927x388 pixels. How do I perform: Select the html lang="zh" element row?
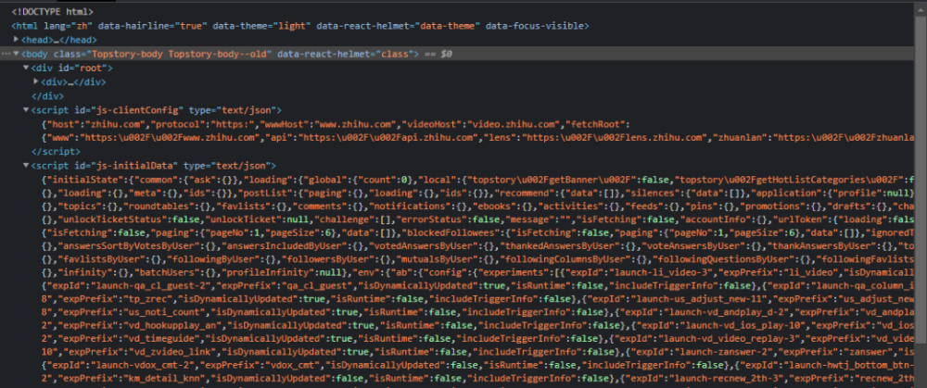pyautogui.click(x=300, y=25)
